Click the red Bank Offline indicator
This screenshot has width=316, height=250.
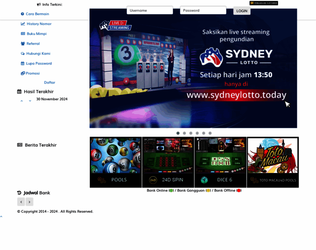pyautogui.click(x=239, y=190)
